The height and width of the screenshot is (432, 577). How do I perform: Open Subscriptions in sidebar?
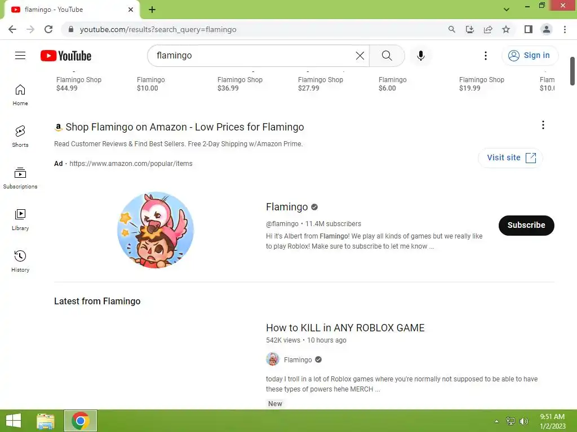[20, 178]
